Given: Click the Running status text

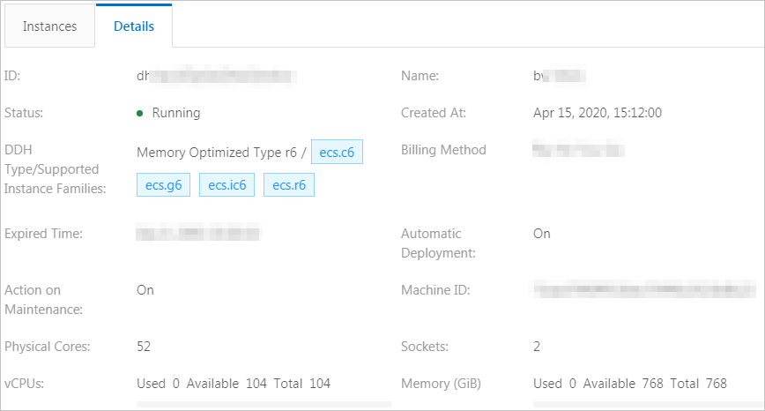Looking at the screenshot, I should pyautogui.click(x=176, y=113).
